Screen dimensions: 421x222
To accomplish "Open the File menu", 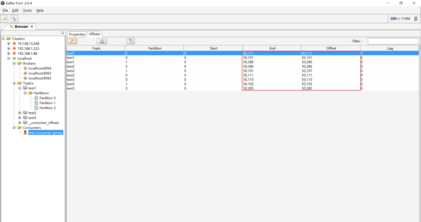I will [5, 10].
